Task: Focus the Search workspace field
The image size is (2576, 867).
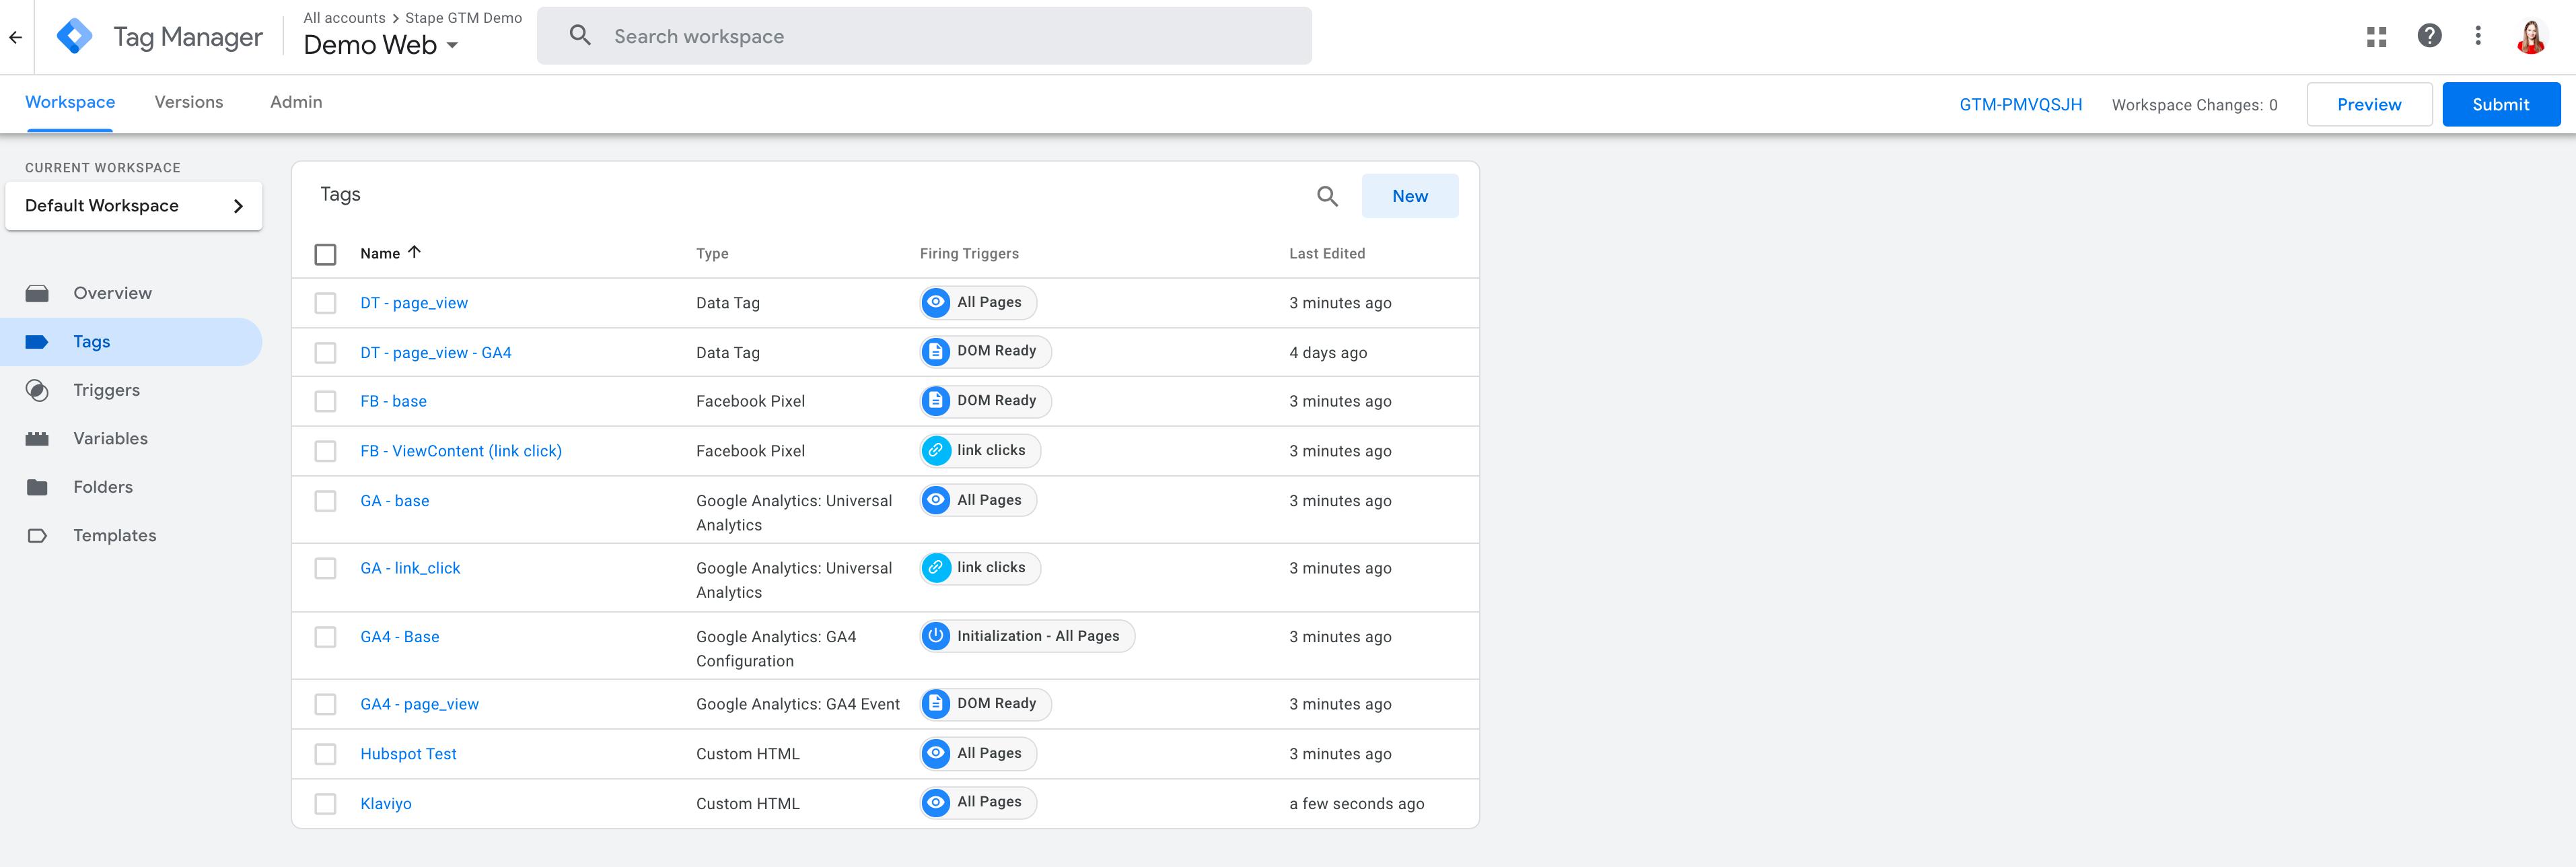Action: pos(924,36)
